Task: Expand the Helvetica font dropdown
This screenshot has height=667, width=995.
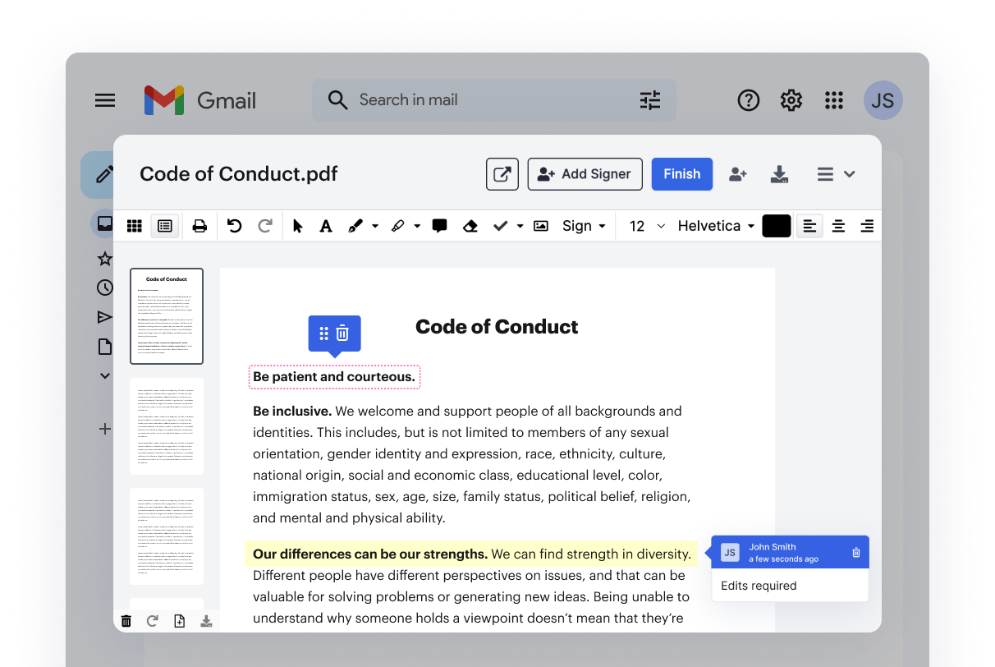Action: tap(716, 226)
